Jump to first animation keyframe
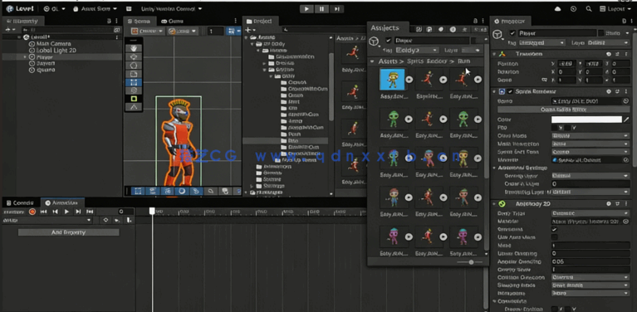This screenshot has height=312, width=637. pos(43,212)
